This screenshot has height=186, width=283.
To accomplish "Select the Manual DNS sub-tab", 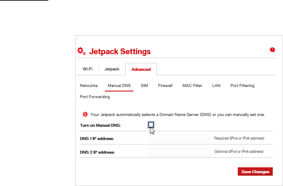I will coord(119,86).
